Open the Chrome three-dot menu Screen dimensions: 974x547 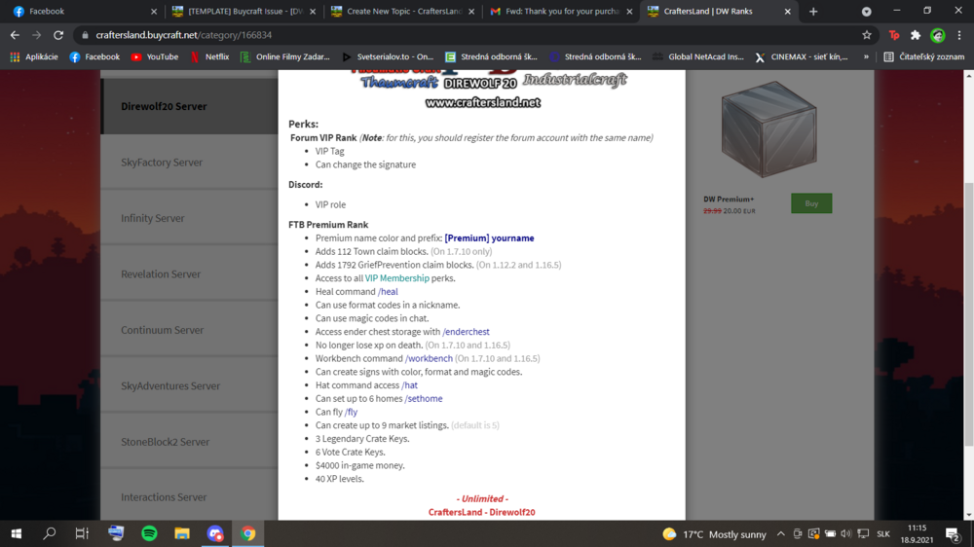(959, 35)
